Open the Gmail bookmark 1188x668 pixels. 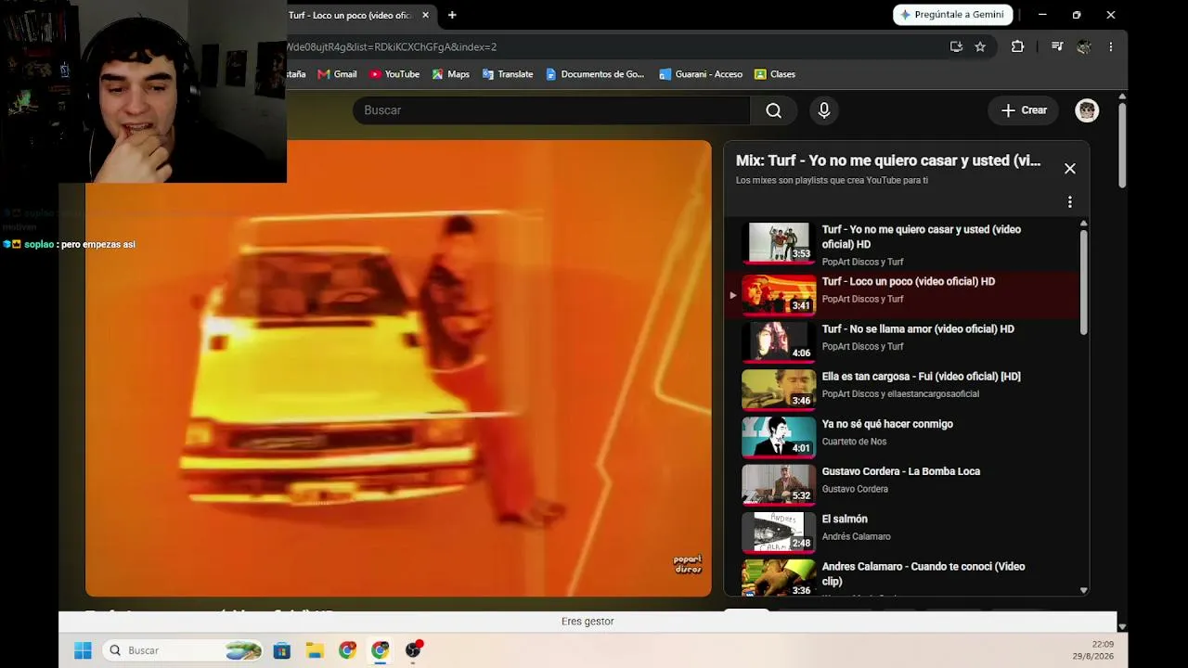tap(337, 74)
